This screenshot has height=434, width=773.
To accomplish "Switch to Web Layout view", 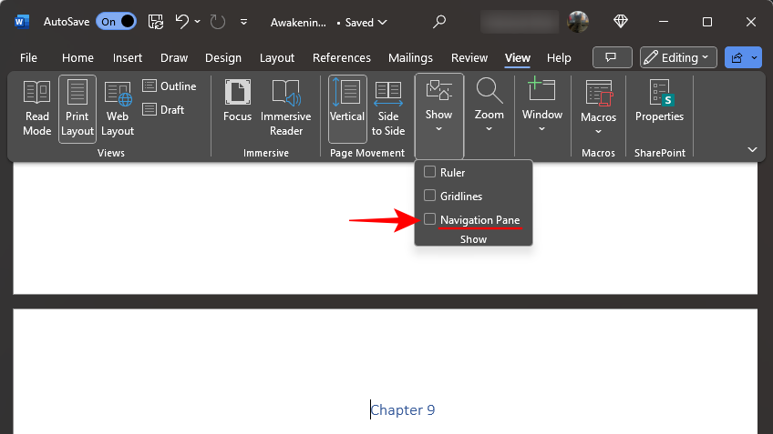I will (118, 107).
